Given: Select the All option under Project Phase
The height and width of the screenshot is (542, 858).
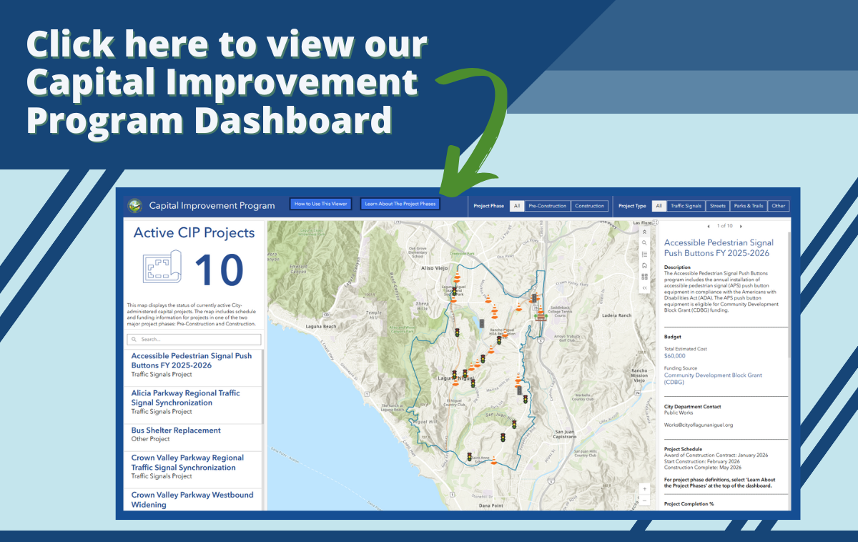Looking at the screenshot, I should 516,205.
